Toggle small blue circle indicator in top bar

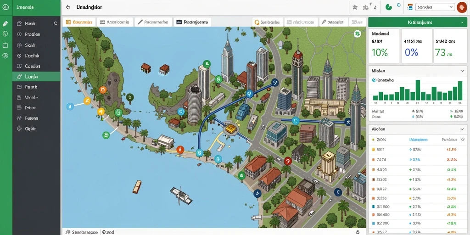399,5
